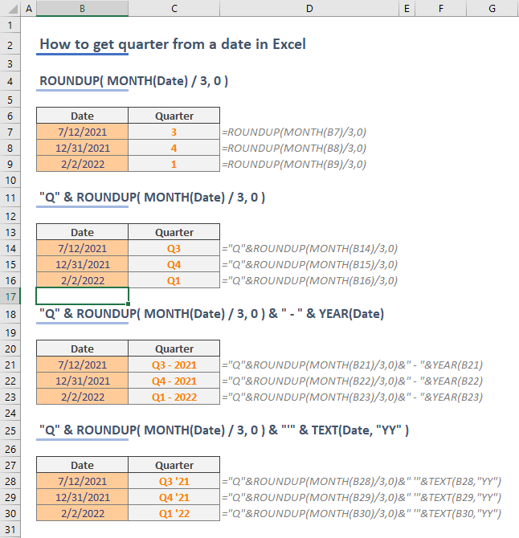Select date 12/31/2021 in row 22
The image size is (519, 538).
(x=83, y=381)
